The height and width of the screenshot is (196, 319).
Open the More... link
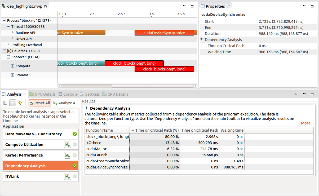(307, 123)
